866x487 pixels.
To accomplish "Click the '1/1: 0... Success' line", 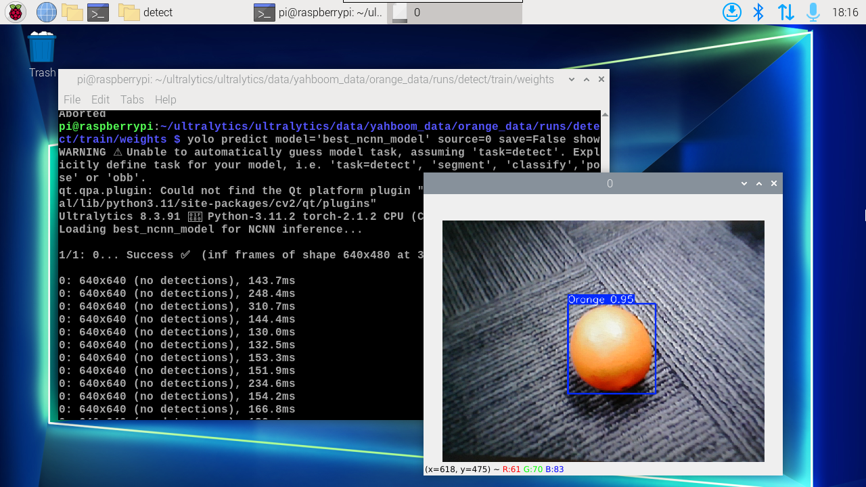I will pyautogui.click(x=241, y=255).
